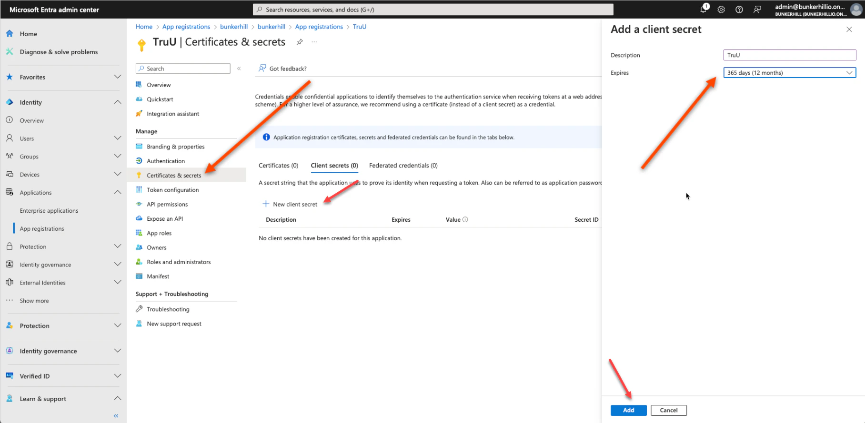Click the Favorites star icon
865x423 pixels.
pos(10,77)
